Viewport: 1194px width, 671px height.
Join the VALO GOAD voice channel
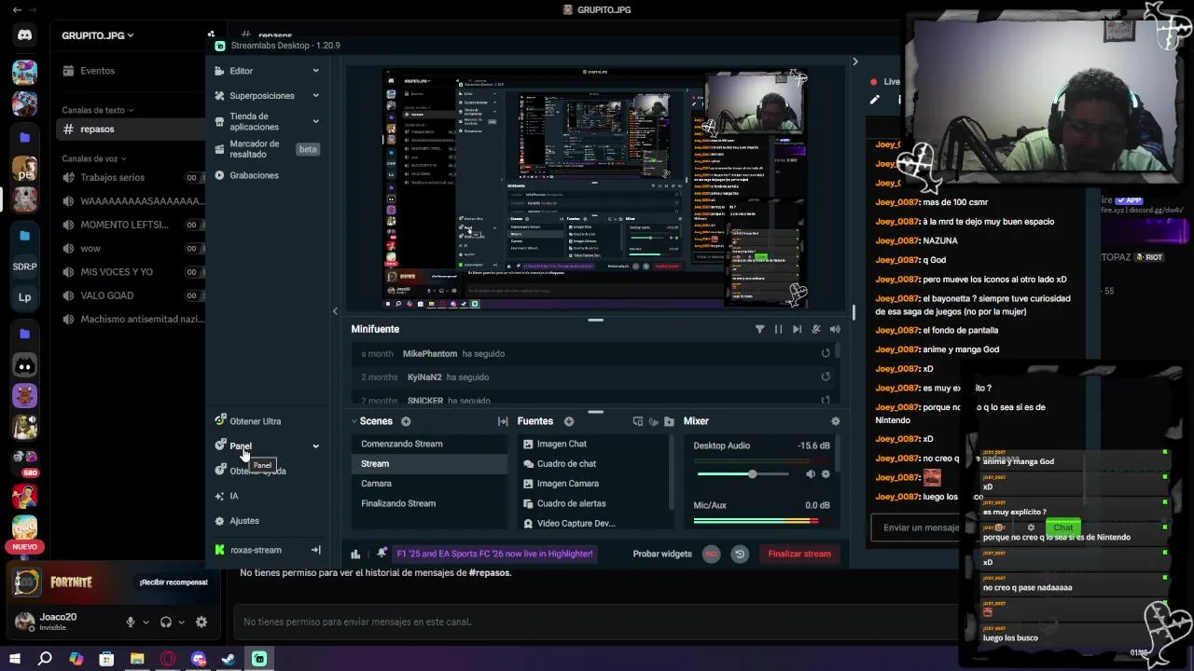(x=107, y=295)
